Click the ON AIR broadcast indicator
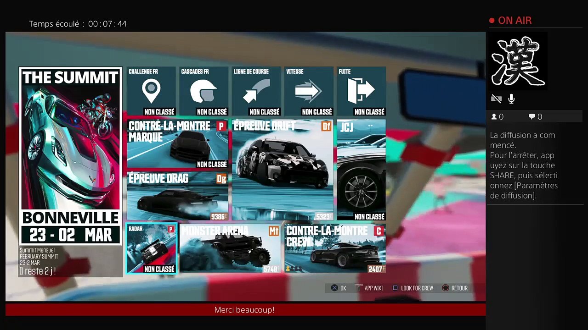The height and width of the screenshot is (330, 588). pos(510,21)
